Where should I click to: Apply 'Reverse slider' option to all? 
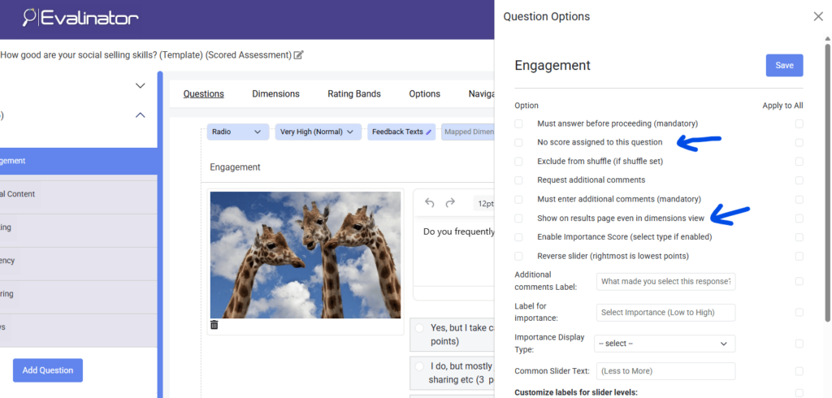799,257
